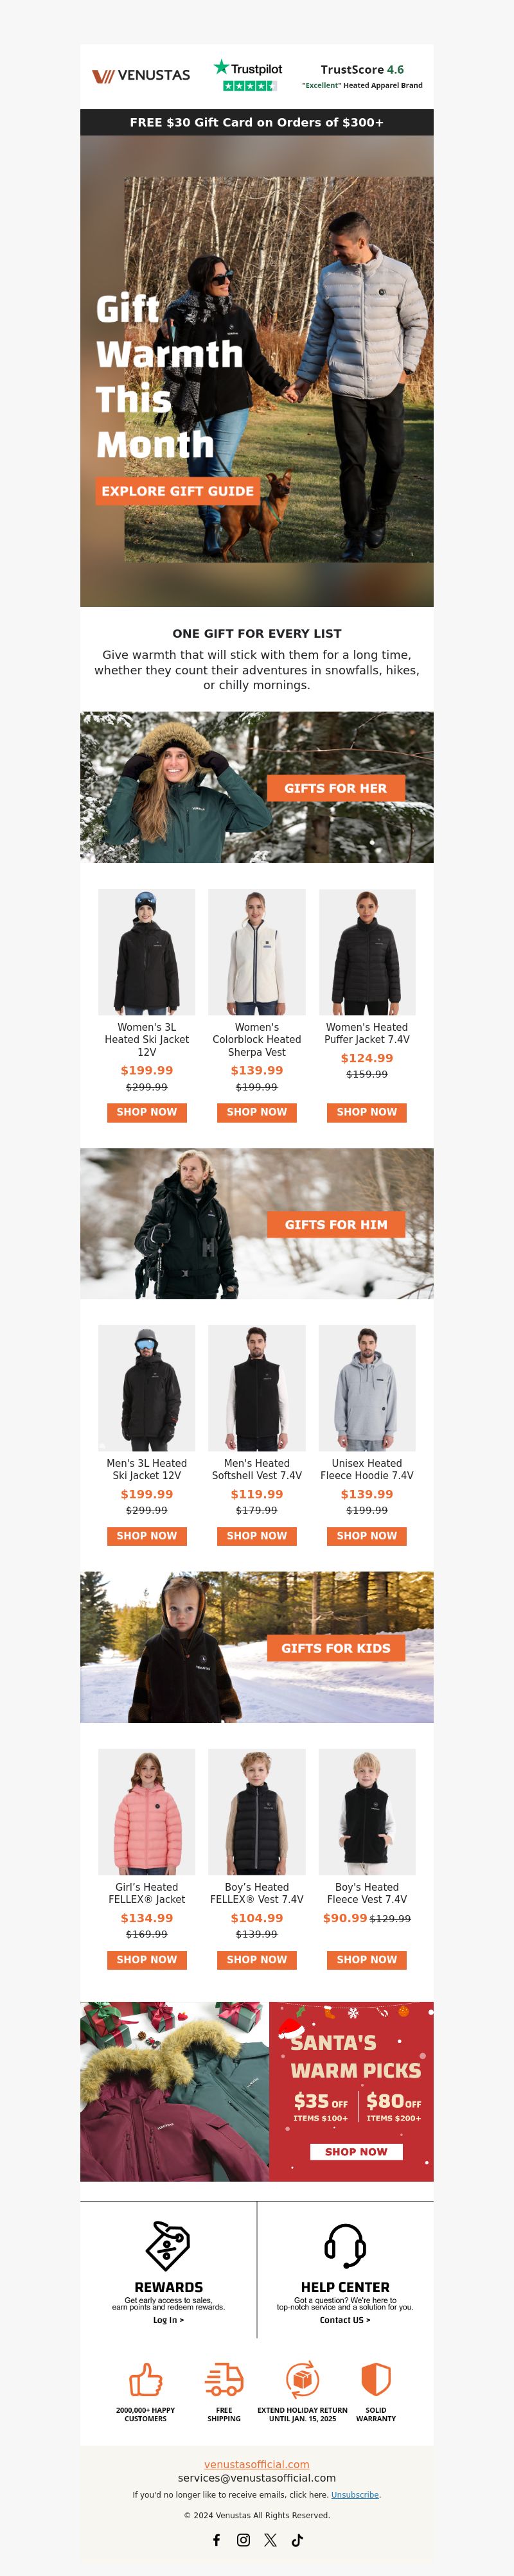Open the venustasofficial.com link

tap(257, 2464)
